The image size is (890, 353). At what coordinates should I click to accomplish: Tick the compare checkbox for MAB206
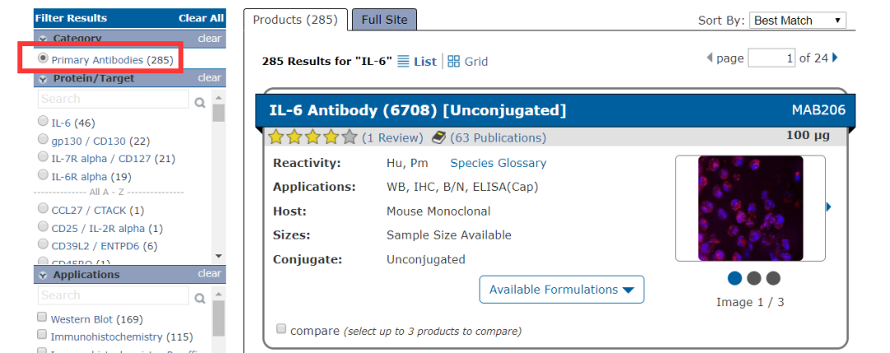pos(281,329)
